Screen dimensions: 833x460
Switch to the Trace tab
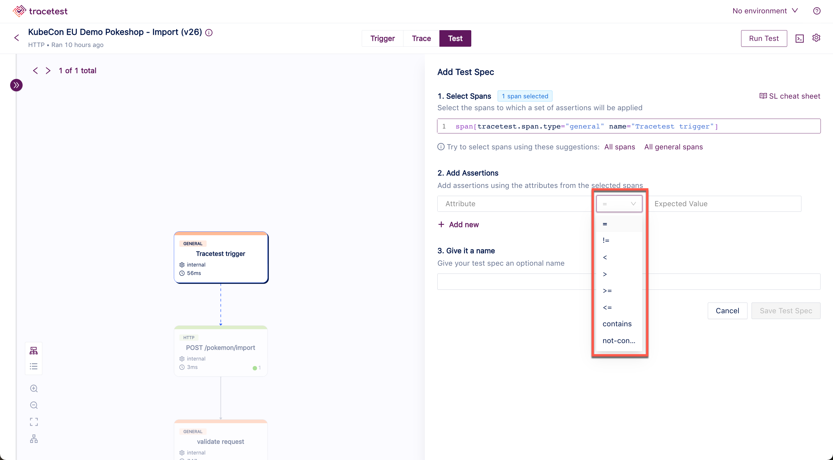(421, 39)
